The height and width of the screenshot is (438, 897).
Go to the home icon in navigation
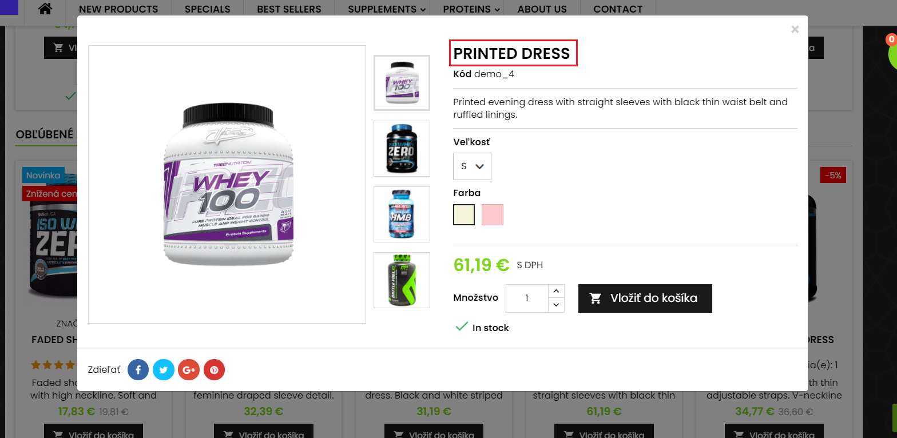tap(45, 9)
